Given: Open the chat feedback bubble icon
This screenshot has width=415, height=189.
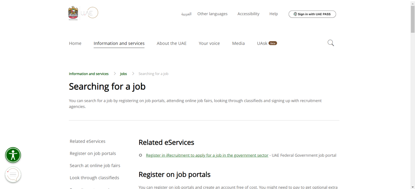Looking at the screenshot, I should pyautogui.click(x=13, y=174).
